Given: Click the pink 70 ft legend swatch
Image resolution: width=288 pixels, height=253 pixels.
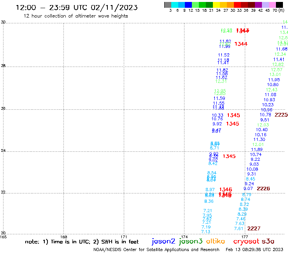Looking at the screenshot, I should pyautogui.click(x=272, y=5).
